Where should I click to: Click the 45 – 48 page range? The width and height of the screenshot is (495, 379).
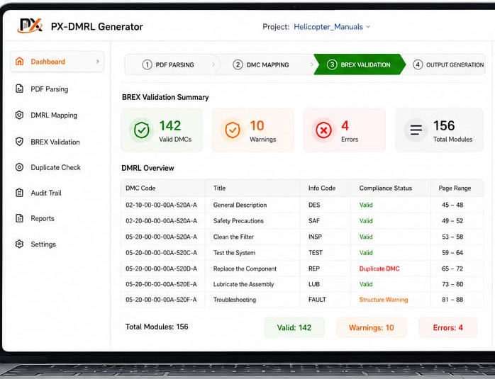pyautogui.click(x=452, y=205)
